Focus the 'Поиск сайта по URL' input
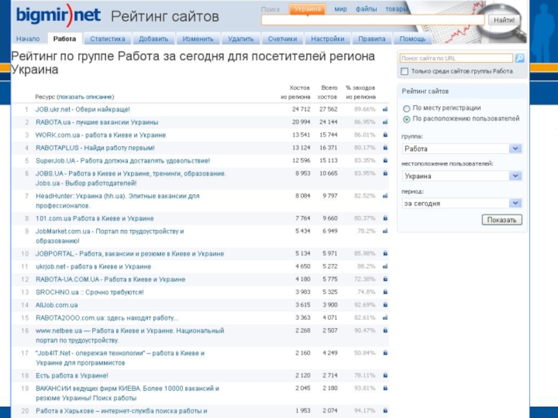 click(456, 59)
